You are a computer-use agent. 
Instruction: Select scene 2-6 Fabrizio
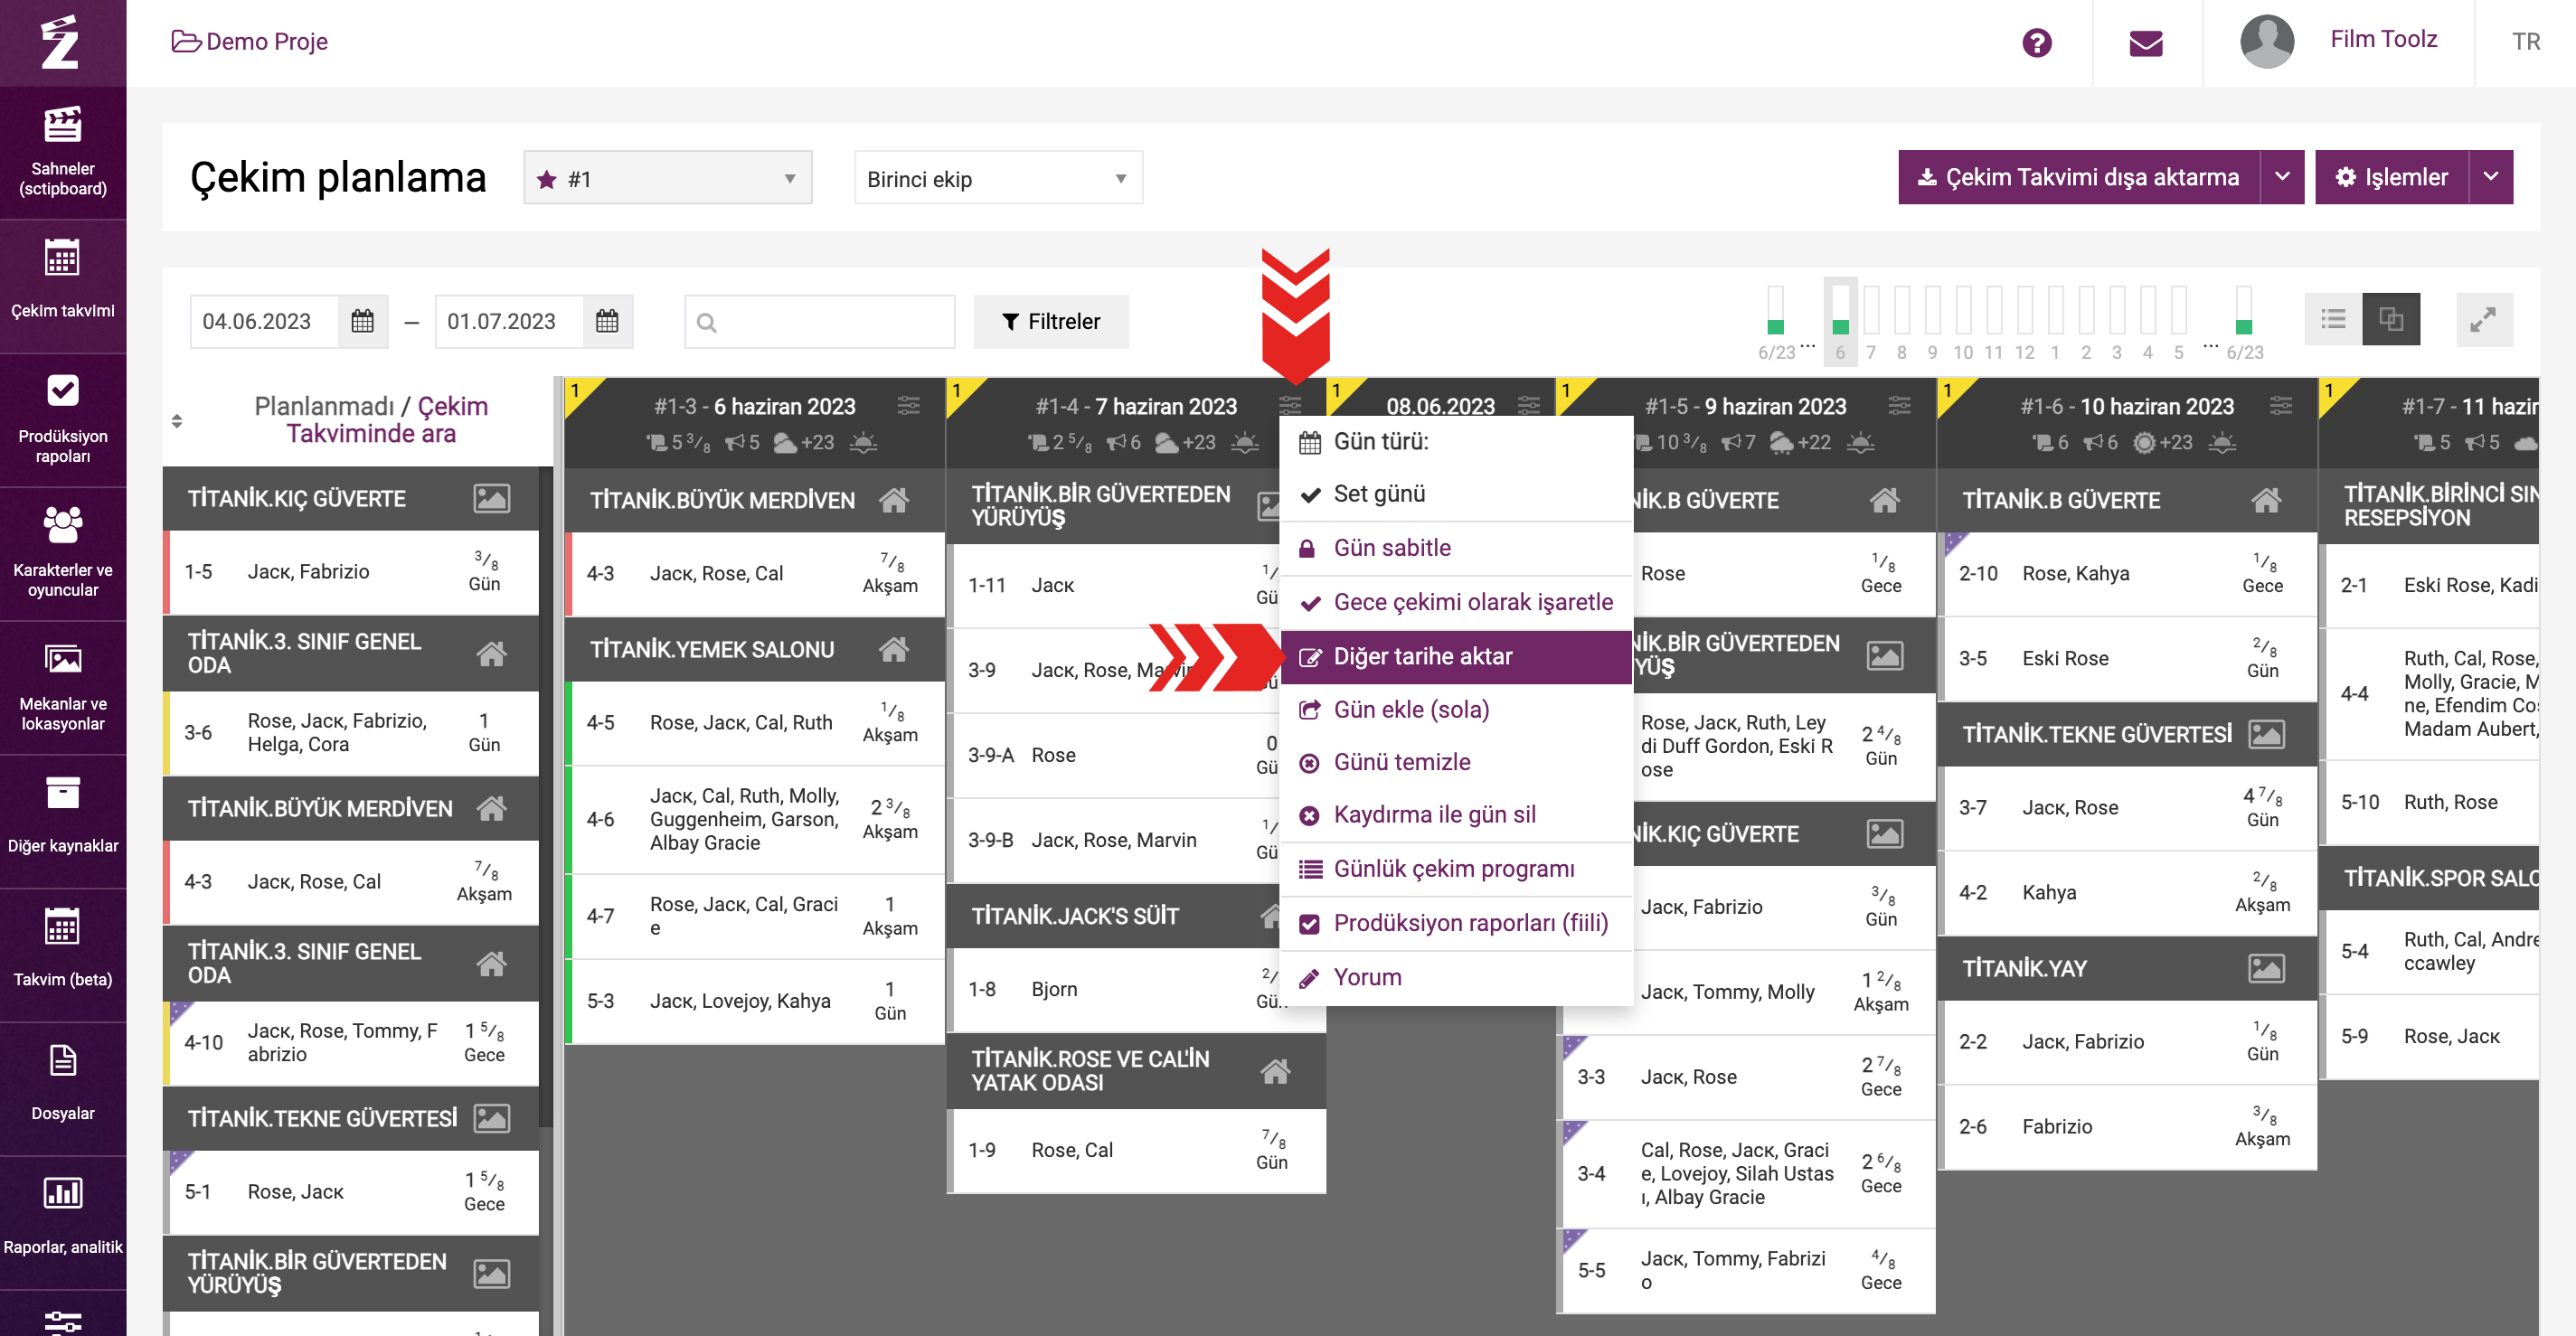click(2127, 1127)
